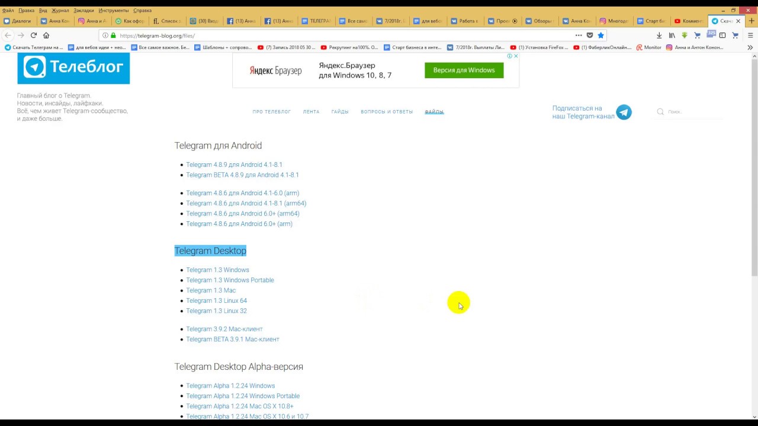Open the Файл menu
The width and height of the screenshot is (758, 426).
coord(8,11)
